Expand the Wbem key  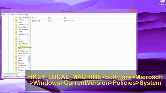[x=13, y=61]
